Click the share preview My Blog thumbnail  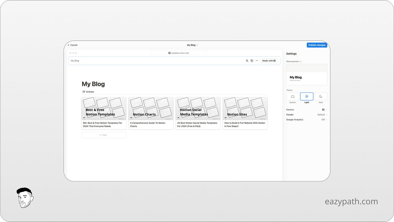point(307,74)
